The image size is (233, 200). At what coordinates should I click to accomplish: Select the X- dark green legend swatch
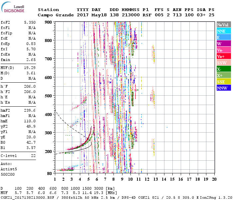click(224, 69)
